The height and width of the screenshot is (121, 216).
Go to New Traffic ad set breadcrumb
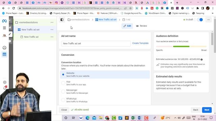pyautogui.click(x=106, y=19)
